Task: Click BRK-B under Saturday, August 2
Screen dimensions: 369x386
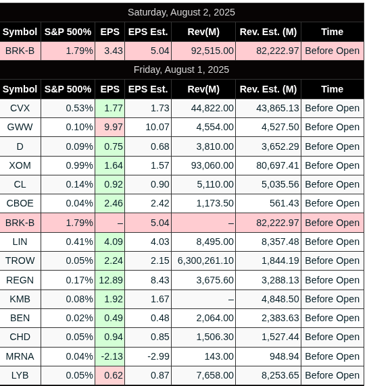Action: [20, 51]
